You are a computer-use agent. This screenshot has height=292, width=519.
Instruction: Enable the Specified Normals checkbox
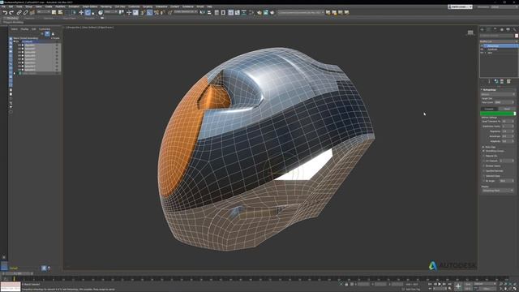tap(483, 171)
